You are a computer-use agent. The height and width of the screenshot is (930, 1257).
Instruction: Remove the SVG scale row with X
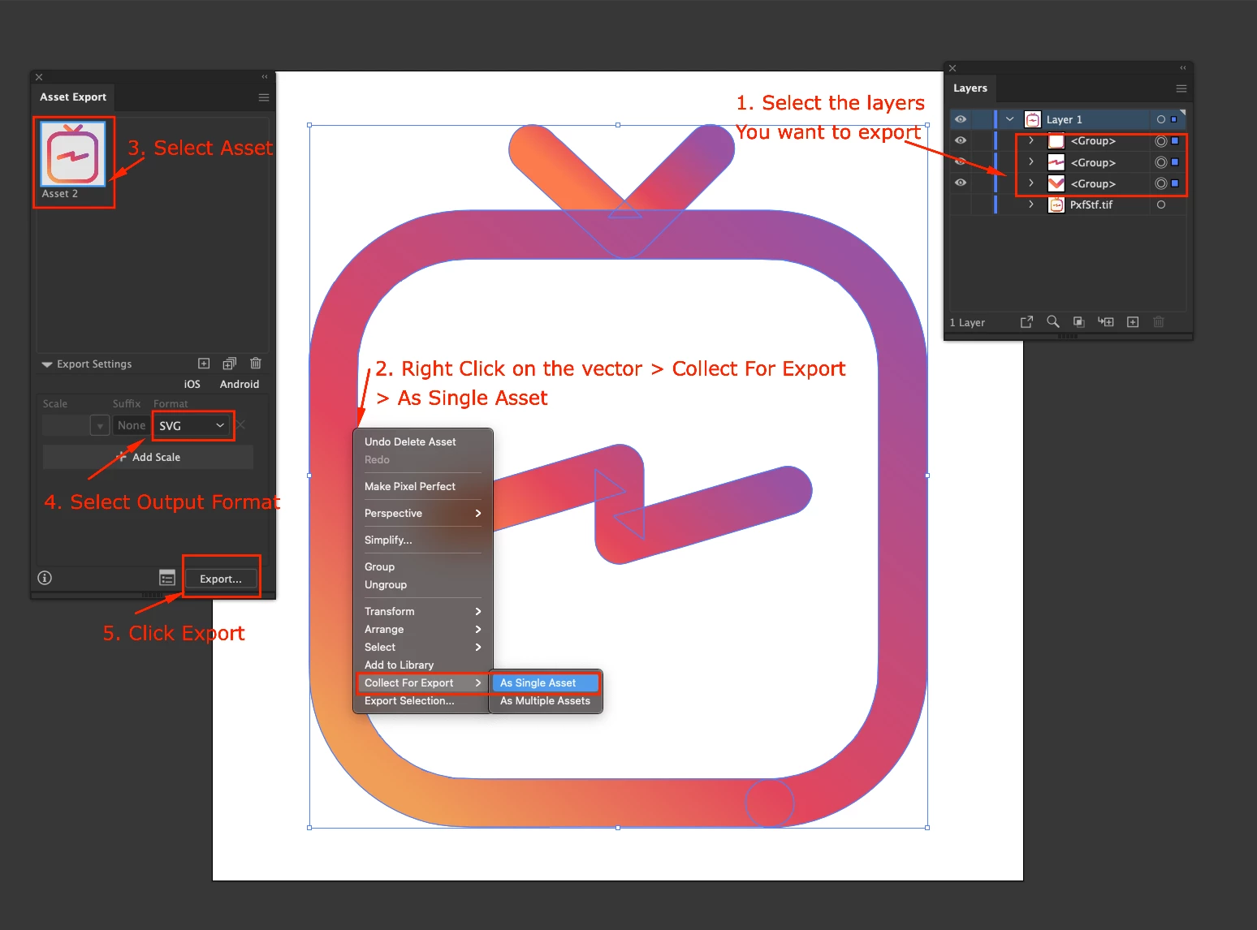click(241, 425)
